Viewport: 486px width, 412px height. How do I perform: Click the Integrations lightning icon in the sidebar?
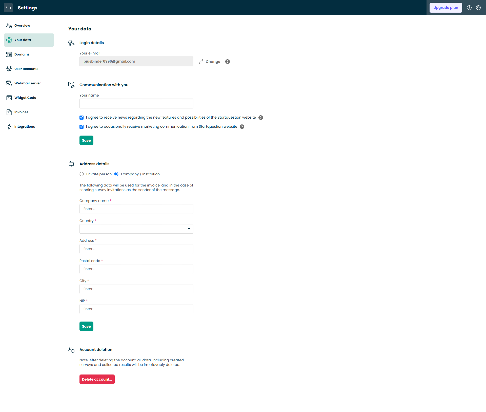click(9, 127)
